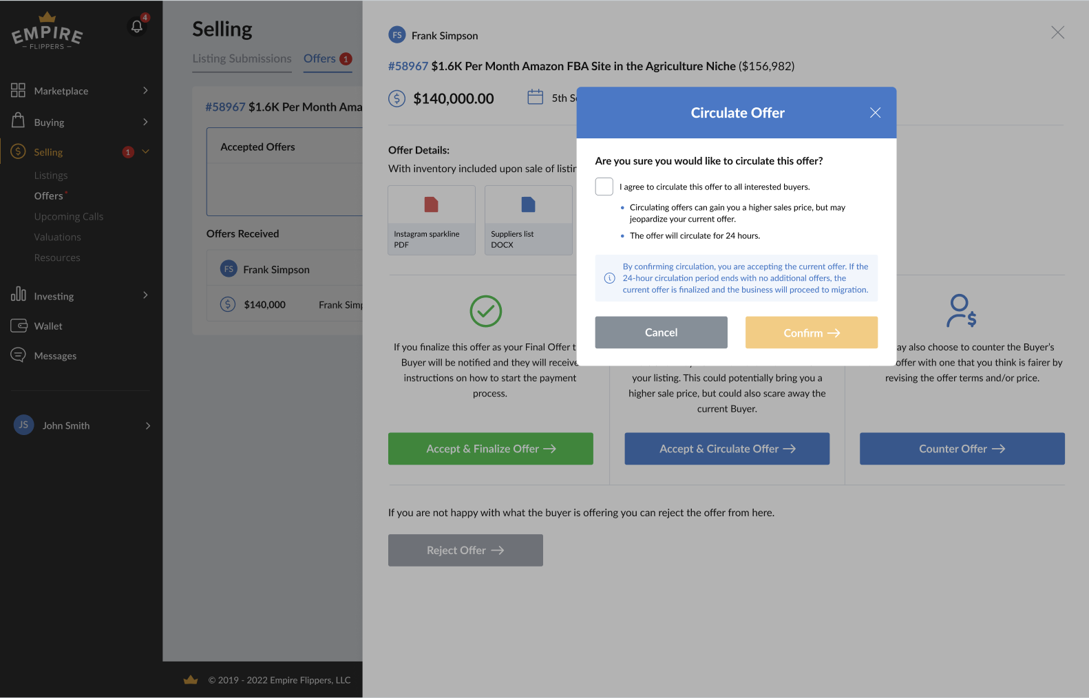The width and height of the screenshot is (1089, 698).
Task: Check the agree to circulate checkbox
Action: (604, 187)
